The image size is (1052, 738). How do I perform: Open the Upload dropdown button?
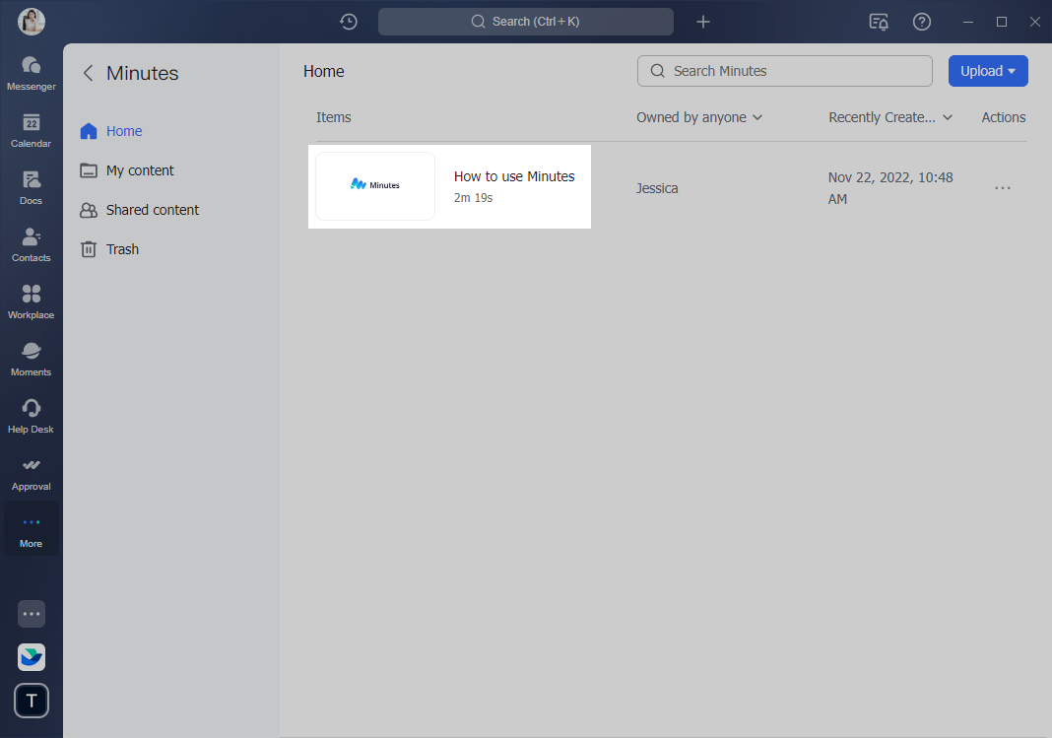pos(987,71)
